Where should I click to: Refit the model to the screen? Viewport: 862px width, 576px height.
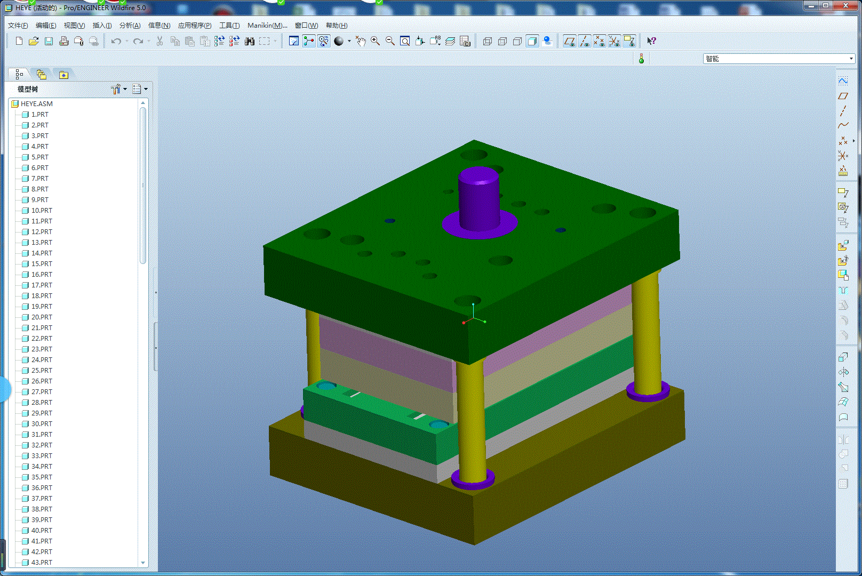pos(405,41)
